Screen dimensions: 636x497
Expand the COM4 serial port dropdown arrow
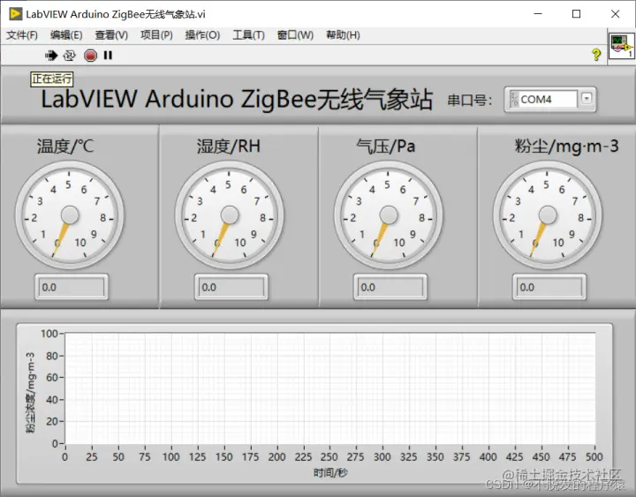point(587,99)
